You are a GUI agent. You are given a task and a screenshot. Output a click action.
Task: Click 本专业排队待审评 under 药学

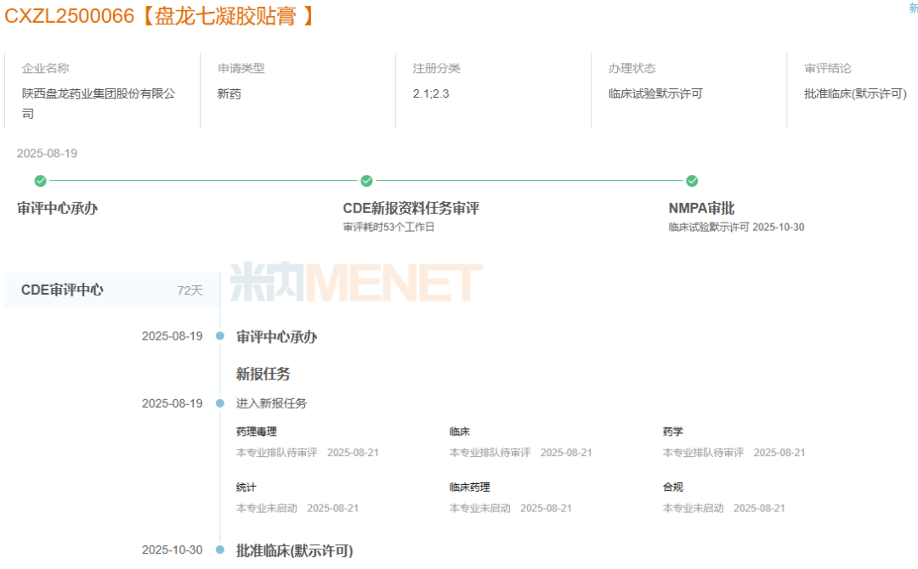point(703,453)
